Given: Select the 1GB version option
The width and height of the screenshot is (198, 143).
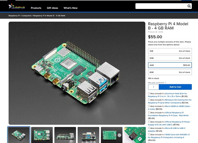Looking at the screenshot, I should pos(170,51).
